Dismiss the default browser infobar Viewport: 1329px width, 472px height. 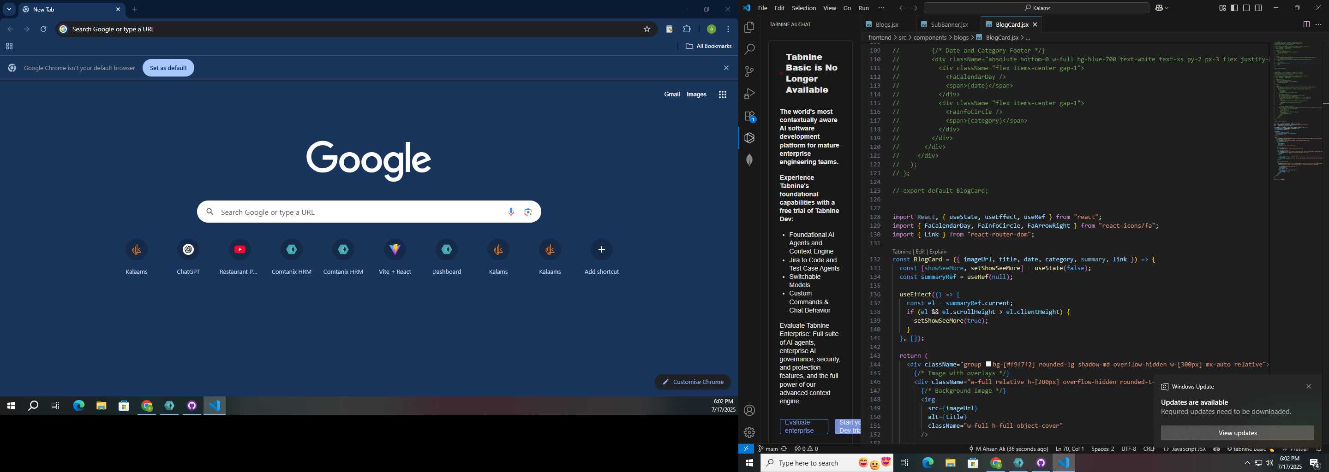tap(726, 68)
